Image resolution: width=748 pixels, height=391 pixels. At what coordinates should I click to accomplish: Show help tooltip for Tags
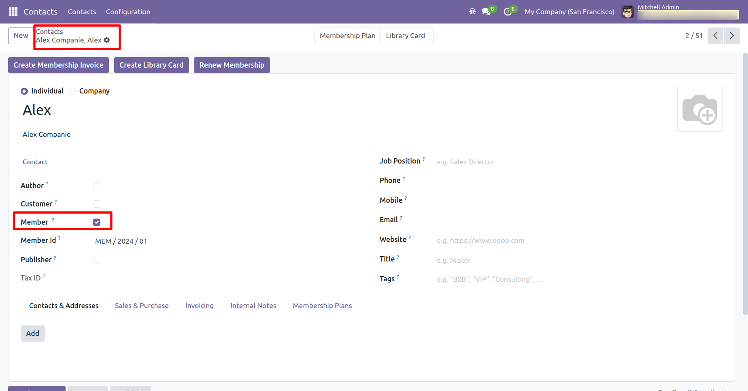(x=398, y=276)
